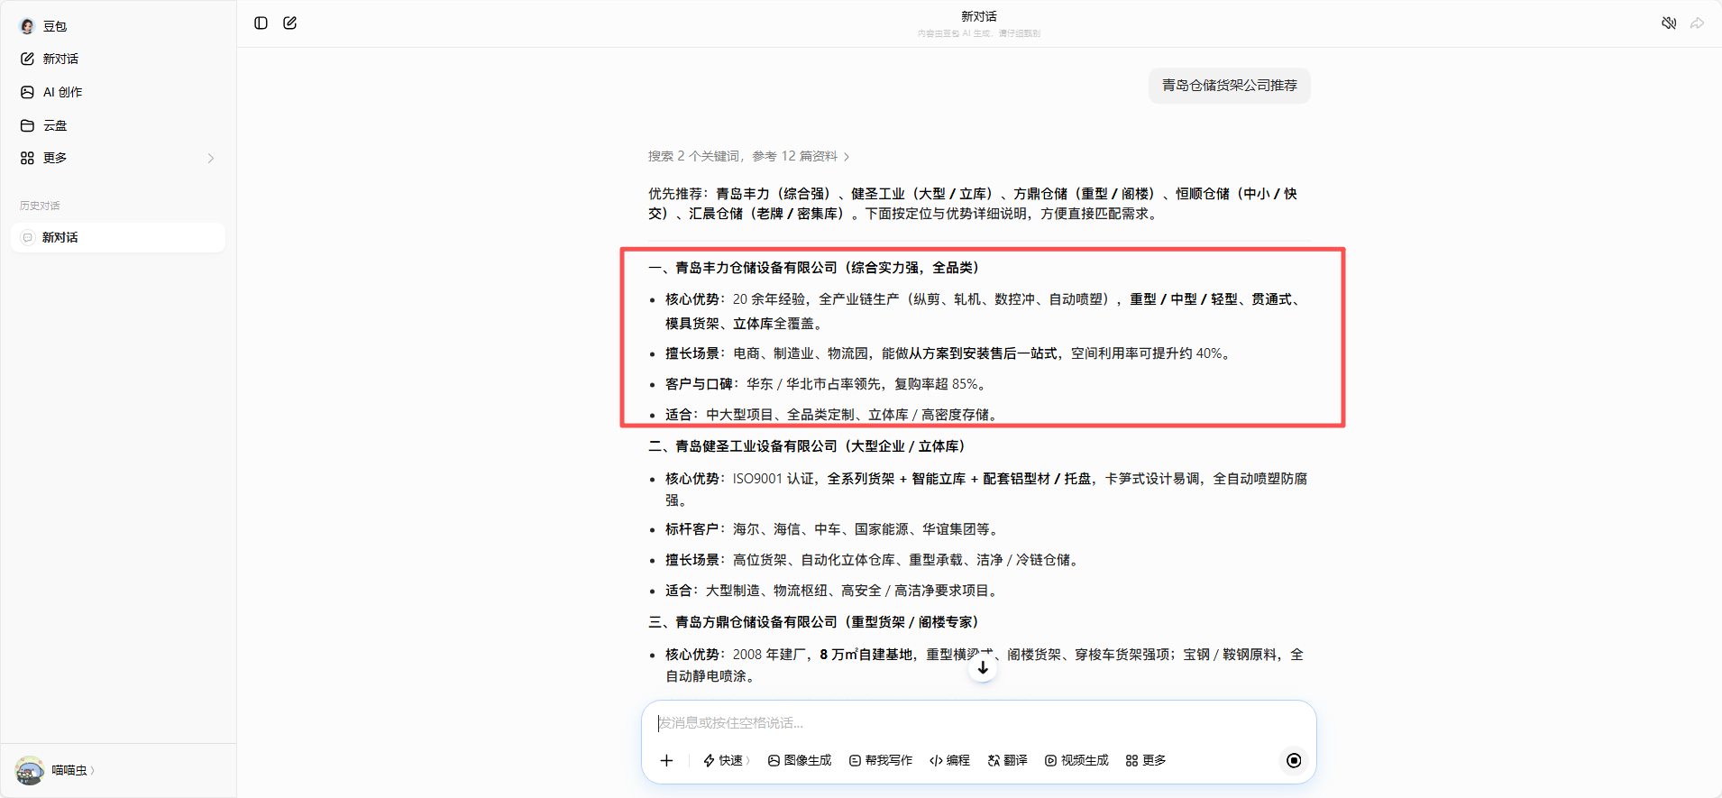
Task: Expand the 更多 sidebar menu
Action: point(118,158)
